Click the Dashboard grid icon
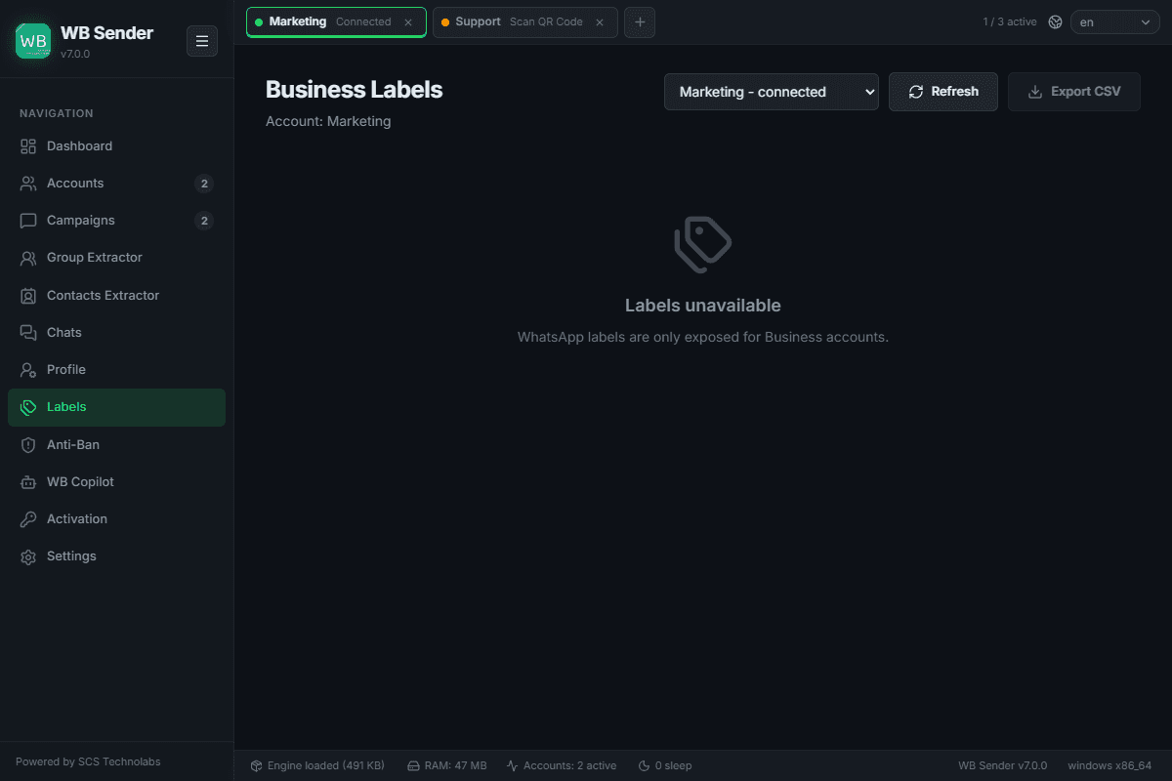Viewport: 1172px width, 781px height. 28,146
